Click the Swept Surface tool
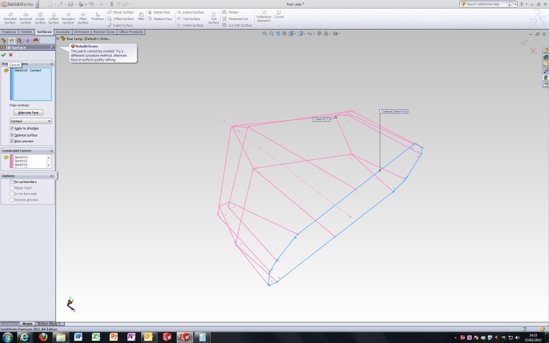Viewport: 549px width, 343px height. (40, 17)
